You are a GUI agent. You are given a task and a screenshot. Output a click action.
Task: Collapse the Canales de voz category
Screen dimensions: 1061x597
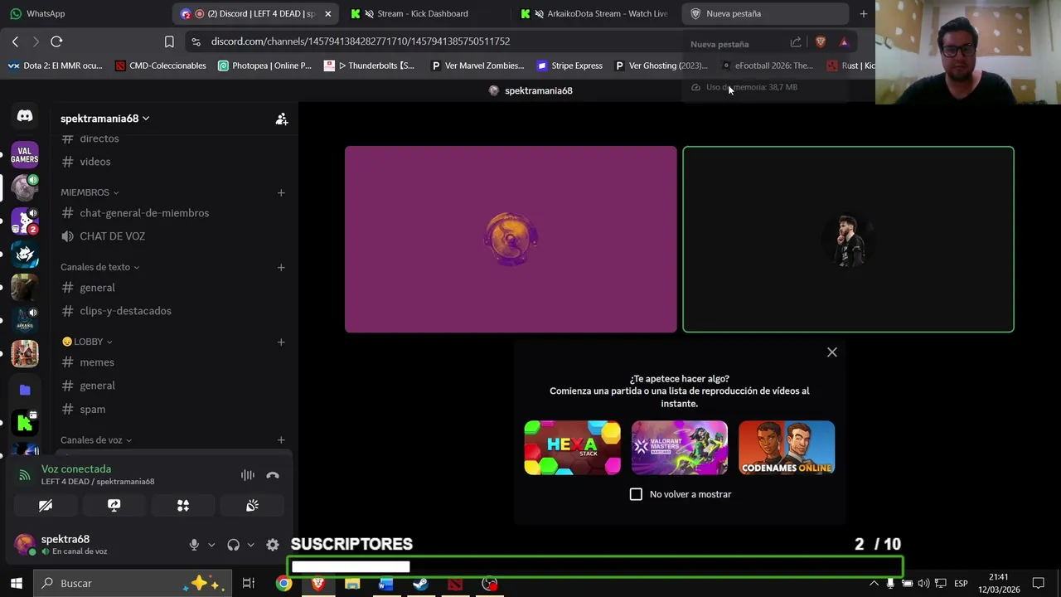coord(96,440)
